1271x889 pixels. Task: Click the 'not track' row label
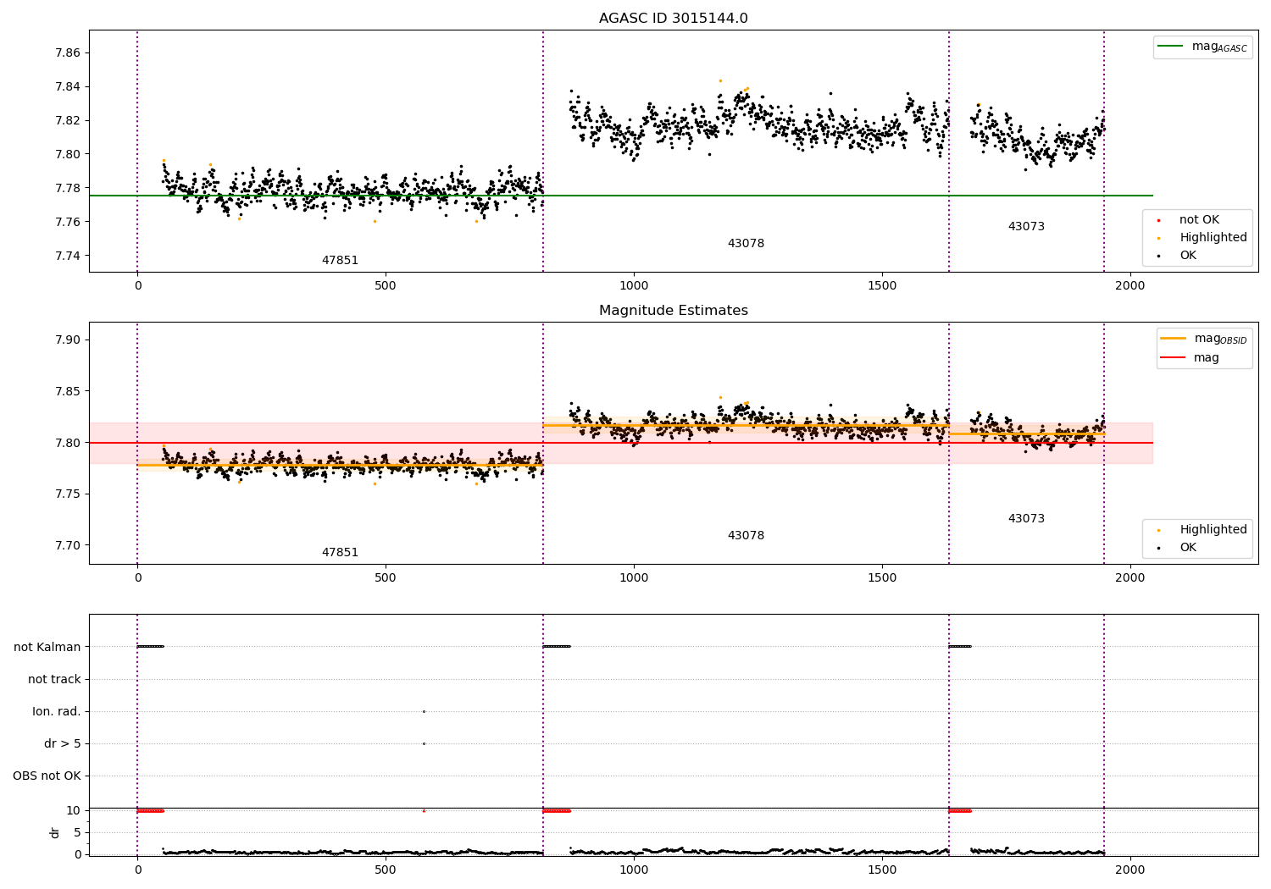54,680
